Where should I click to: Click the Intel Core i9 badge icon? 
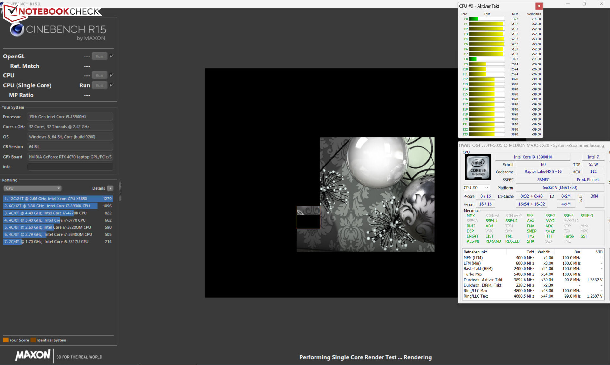pos(478,167)
